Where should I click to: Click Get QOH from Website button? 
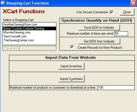coord(99,41)
